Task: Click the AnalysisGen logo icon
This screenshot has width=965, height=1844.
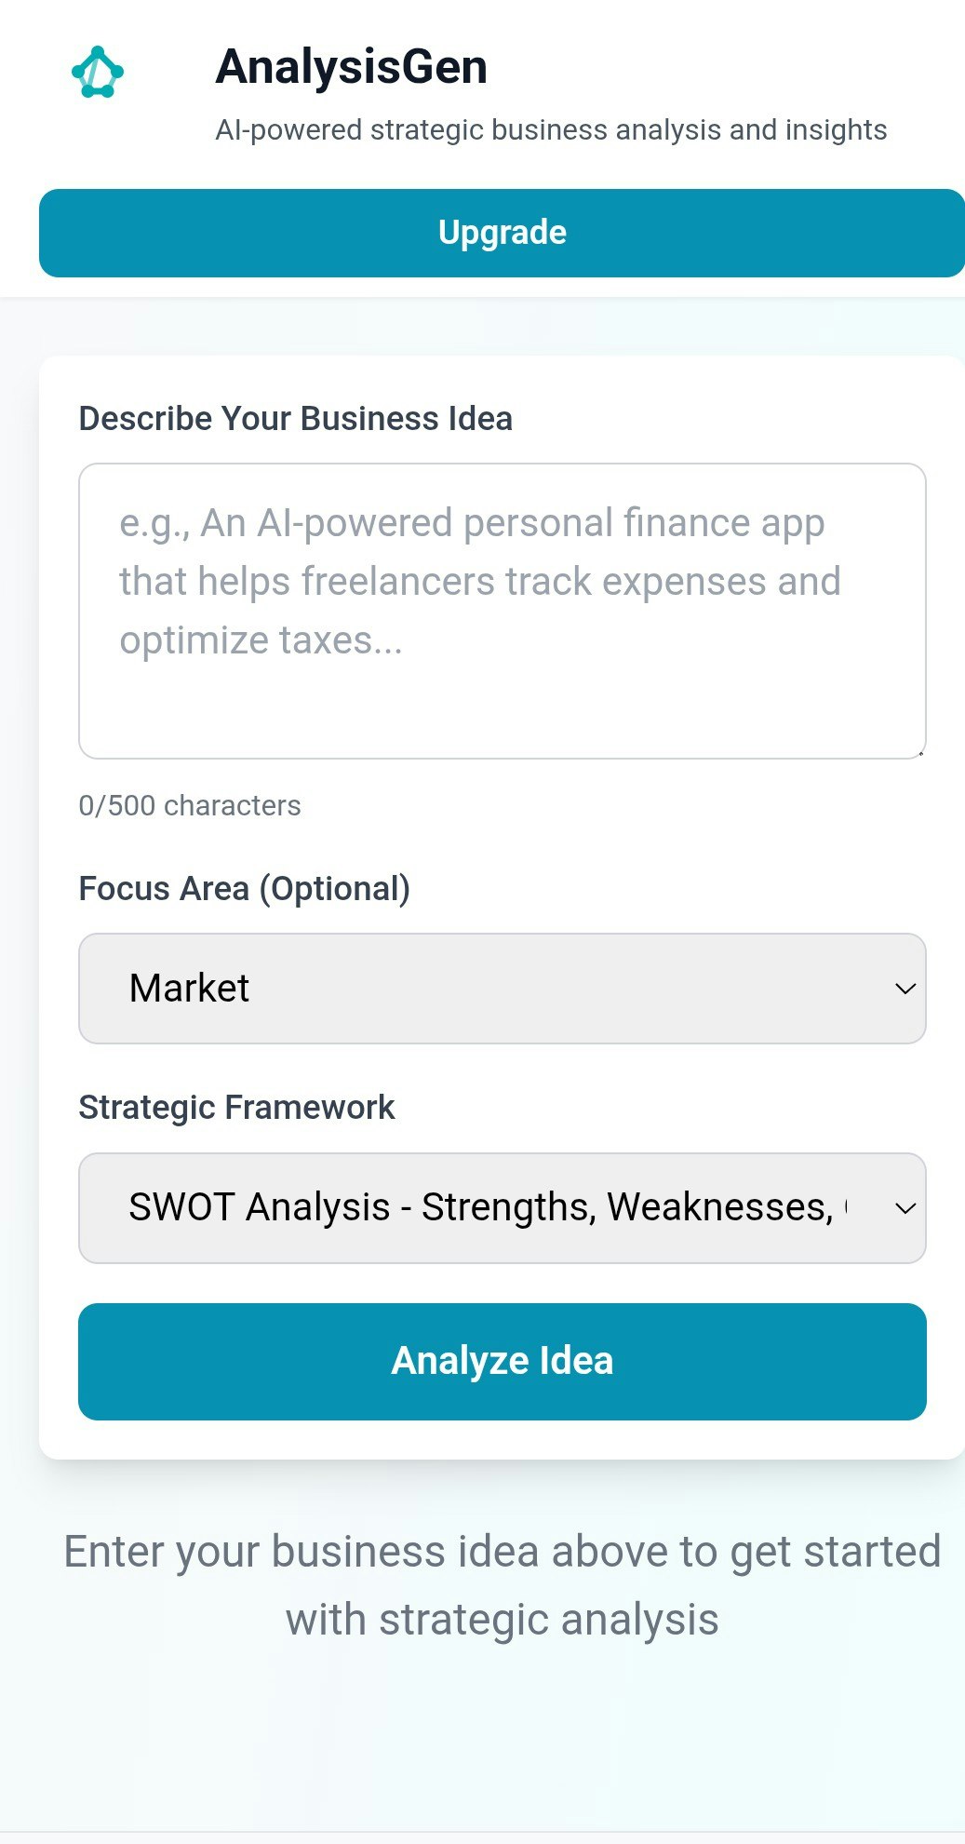Action: [98, 71]
